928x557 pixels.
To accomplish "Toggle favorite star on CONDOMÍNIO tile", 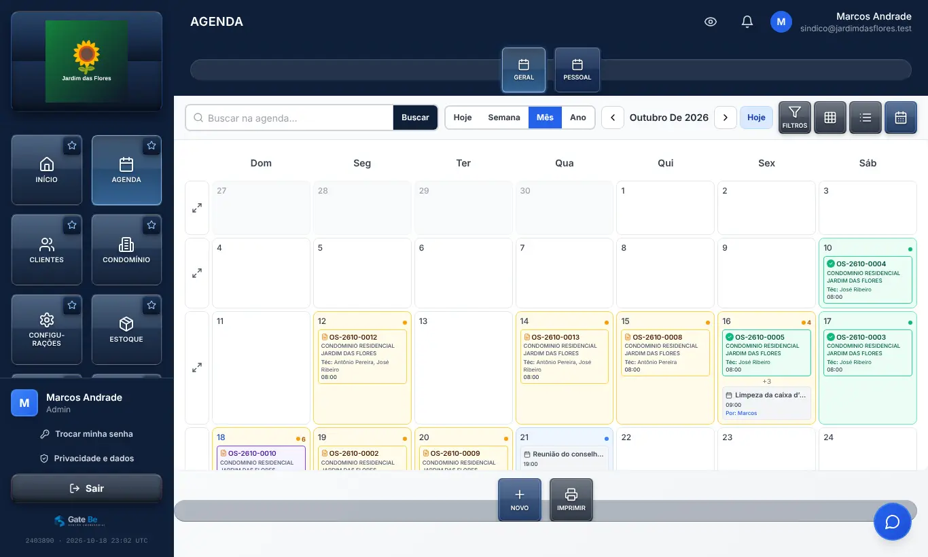I will click(151, 225).
